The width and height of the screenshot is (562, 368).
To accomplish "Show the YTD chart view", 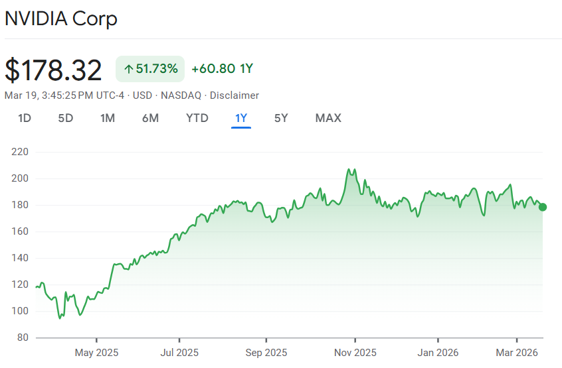I will (197, 118).
